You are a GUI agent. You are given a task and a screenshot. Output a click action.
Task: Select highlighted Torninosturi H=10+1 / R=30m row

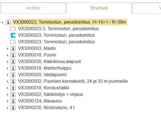tap(70, 22)
